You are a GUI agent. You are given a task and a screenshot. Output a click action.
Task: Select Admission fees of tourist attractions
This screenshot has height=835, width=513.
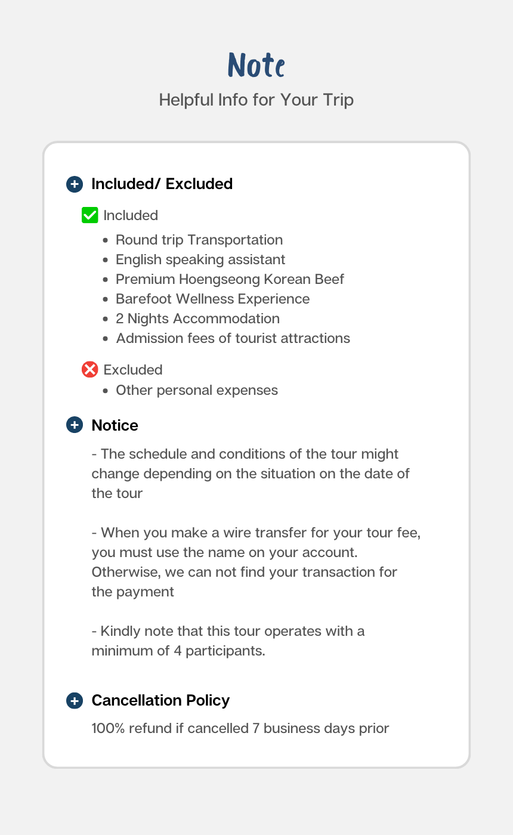click(x=233, y=338)
